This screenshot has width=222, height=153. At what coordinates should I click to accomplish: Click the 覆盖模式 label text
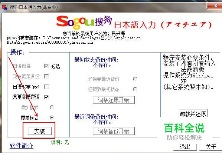click(x=29, y=118)
